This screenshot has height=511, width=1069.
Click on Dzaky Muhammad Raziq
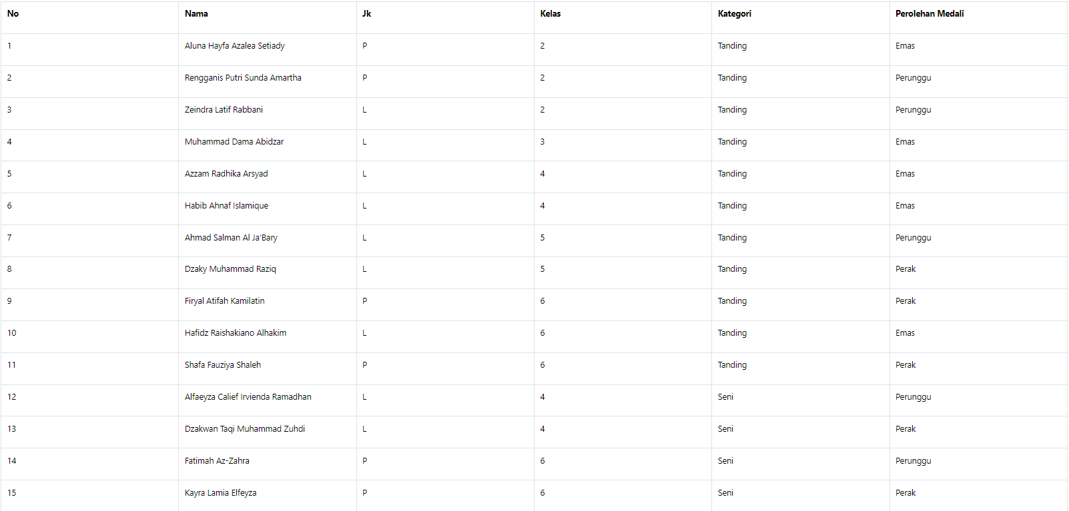tap(230, 269)
